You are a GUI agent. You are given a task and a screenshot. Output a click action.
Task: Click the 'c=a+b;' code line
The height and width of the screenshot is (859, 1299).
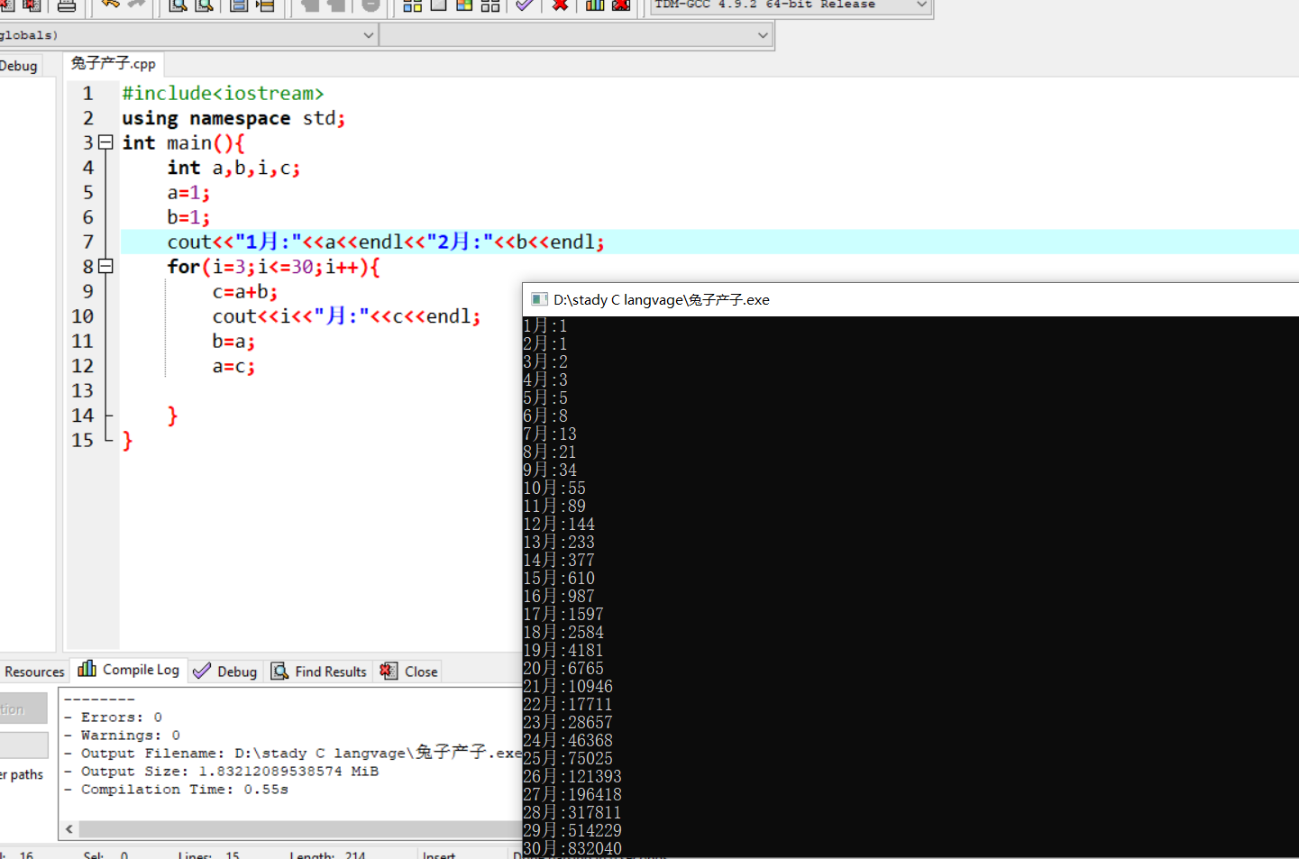[245, 292]
